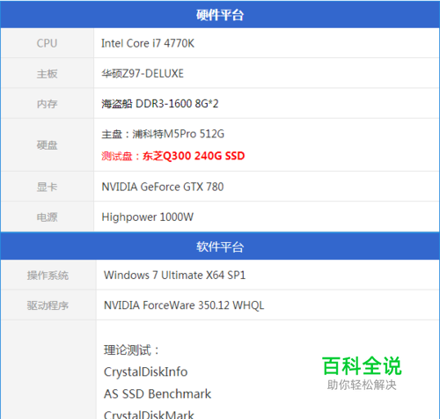Select the CPU label cell

click(47, 43)
